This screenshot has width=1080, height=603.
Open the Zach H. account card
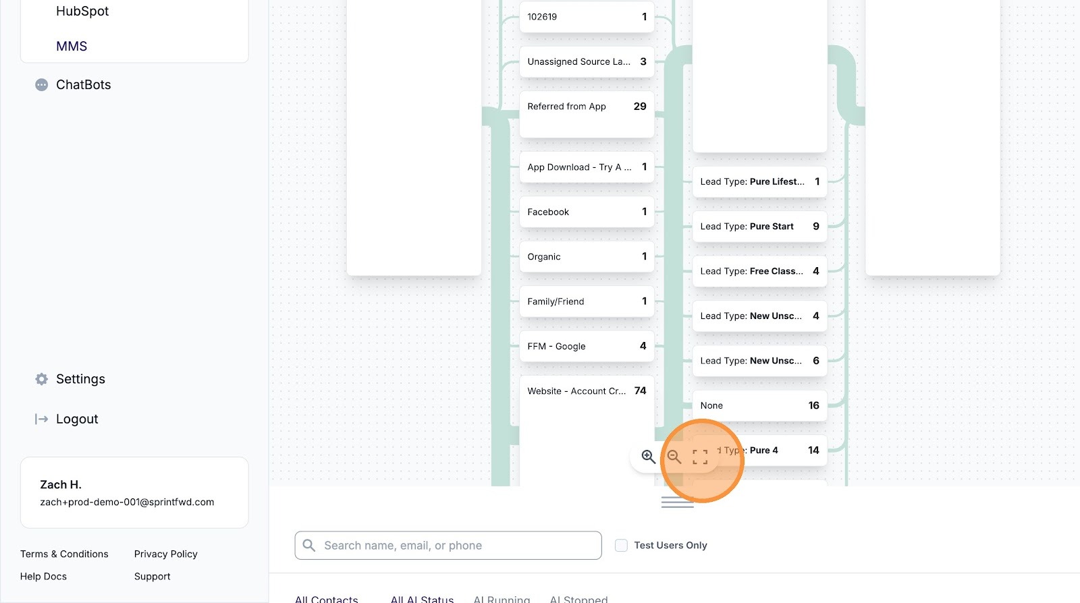click(x=134, y=492)
